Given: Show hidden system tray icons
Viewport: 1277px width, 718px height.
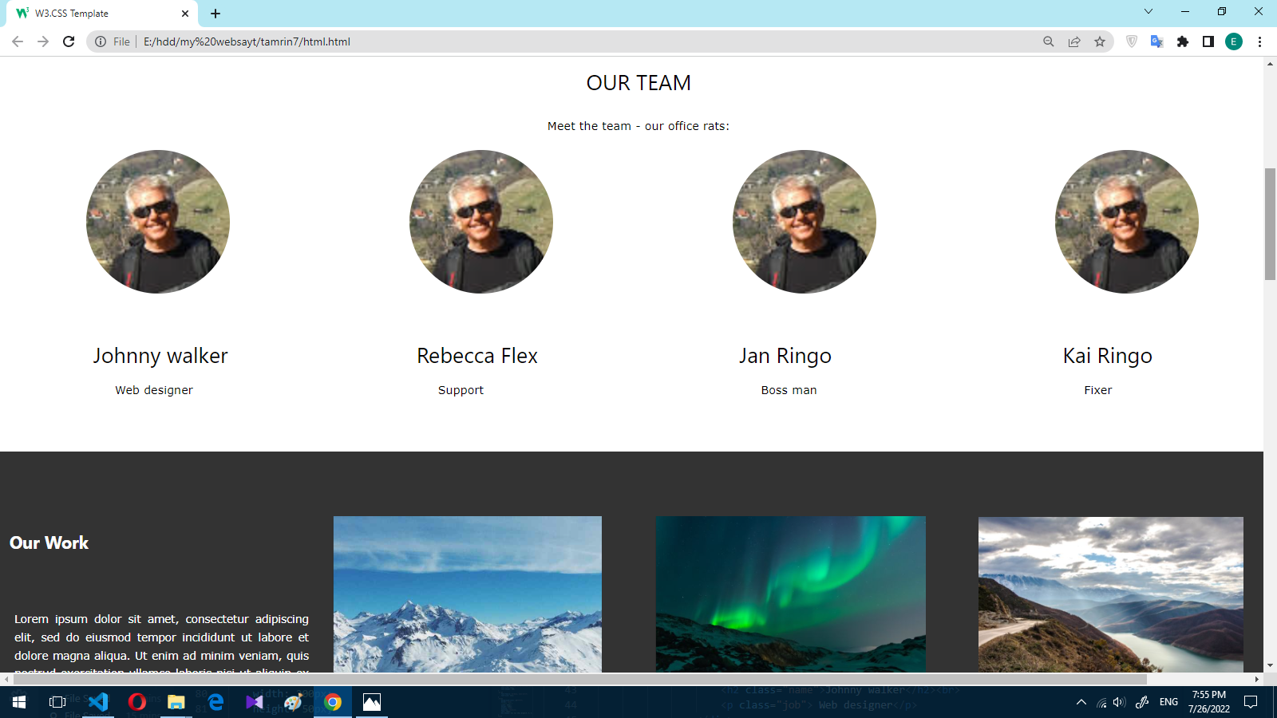Looking at the screenshot, I should (x=1081, y=702).
